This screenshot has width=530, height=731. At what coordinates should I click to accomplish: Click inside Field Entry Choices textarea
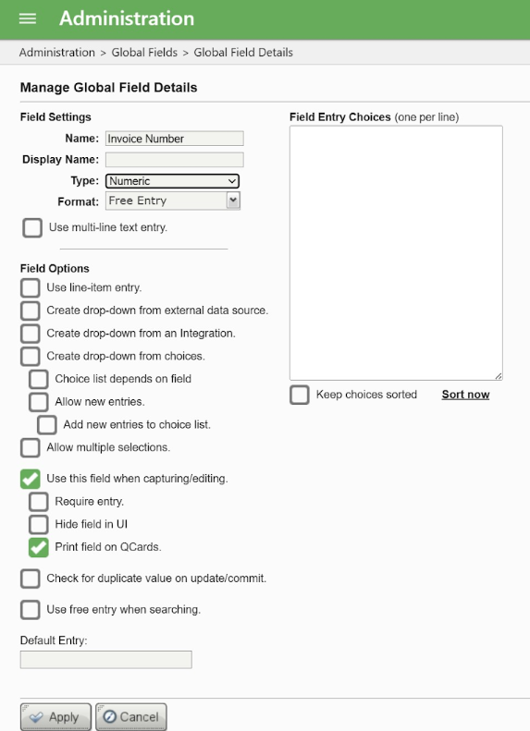396,252
